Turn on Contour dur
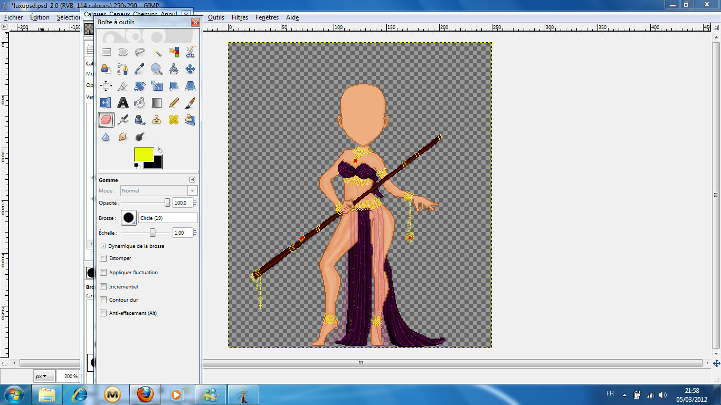The width and height of the screenshot is (721, 405). tap(103, 300)
